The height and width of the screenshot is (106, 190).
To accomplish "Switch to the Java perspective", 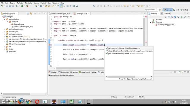I will tap(176, 10).
